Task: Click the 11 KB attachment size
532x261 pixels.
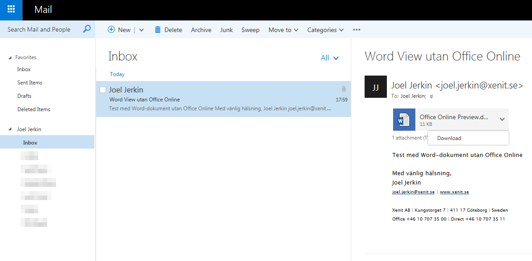Action: [x=426, y=124]
